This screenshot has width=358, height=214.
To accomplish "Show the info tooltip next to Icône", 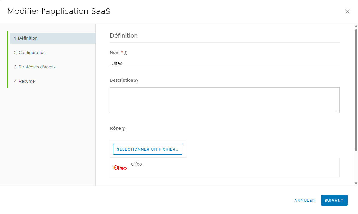I will pyautogui.click(x=124, y=129).
